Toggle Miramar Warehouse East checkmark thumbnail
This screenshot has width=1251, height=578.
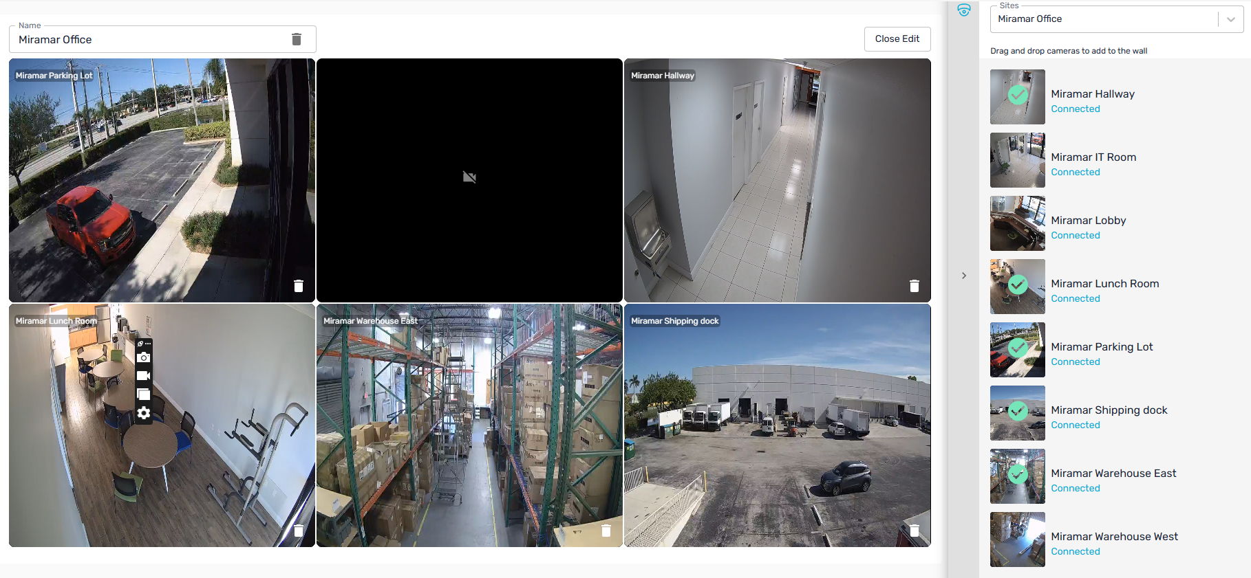click(x=1018, y=476)
